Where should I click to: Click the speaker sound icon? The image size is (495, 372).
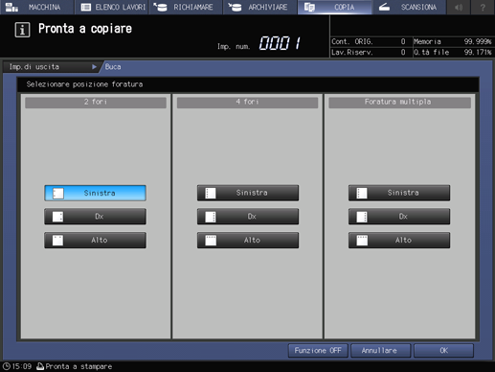(459, 7)
